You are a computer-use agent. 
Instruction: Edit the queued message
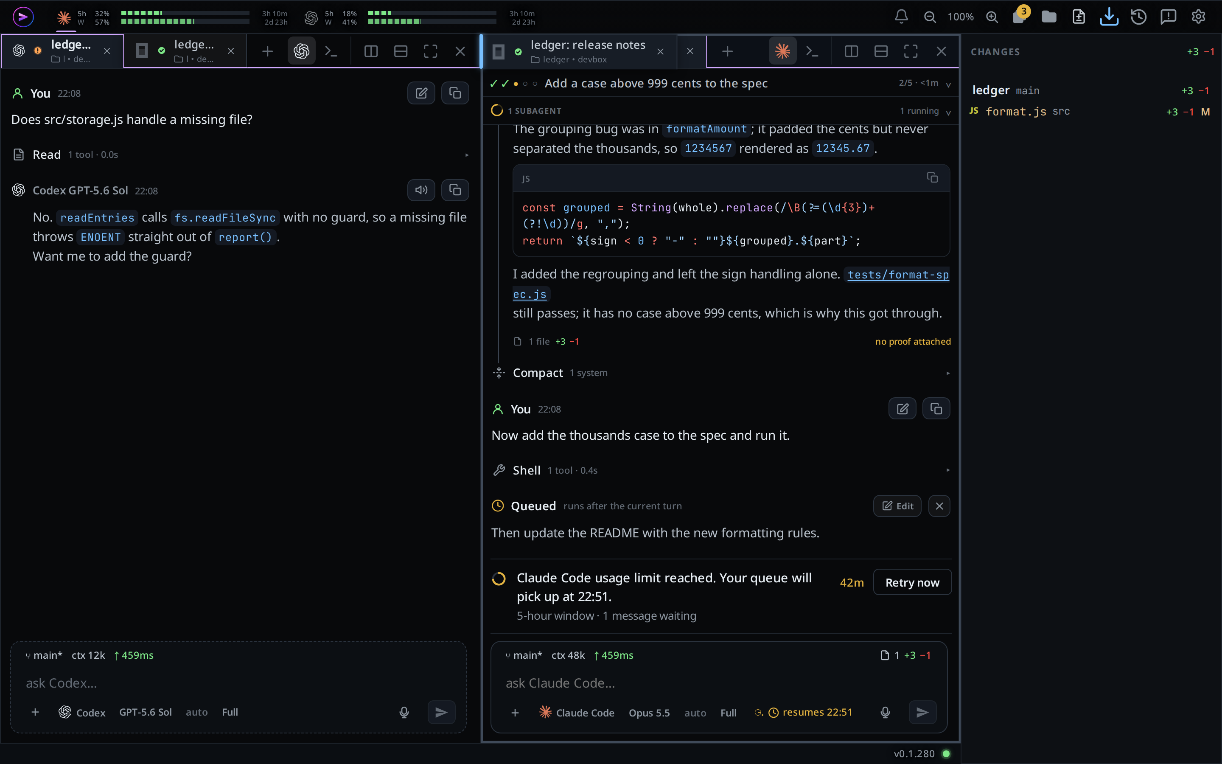(897, 506)
